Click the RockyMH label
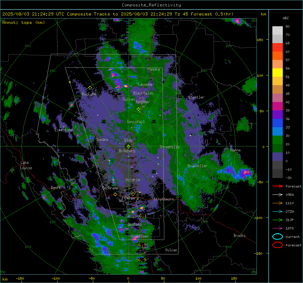 [89, 94]
